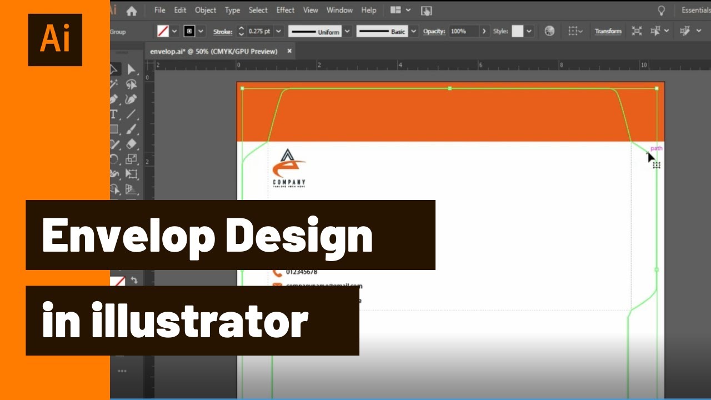Click the top-center anchor point of path

coord(449,88)
